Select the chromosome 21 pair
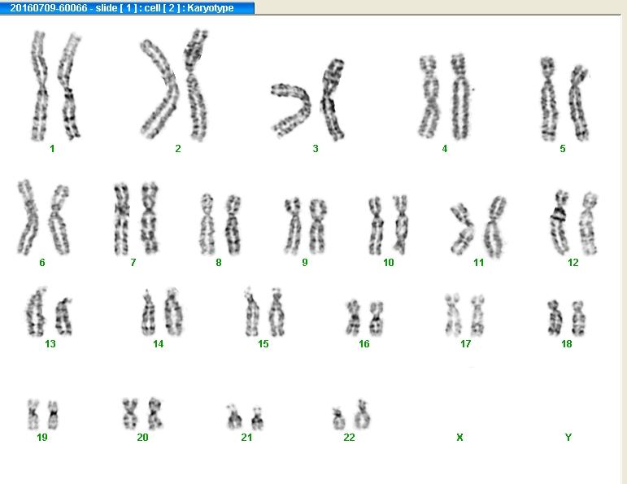Screen dimensions: 627x484 pos(245,416)
